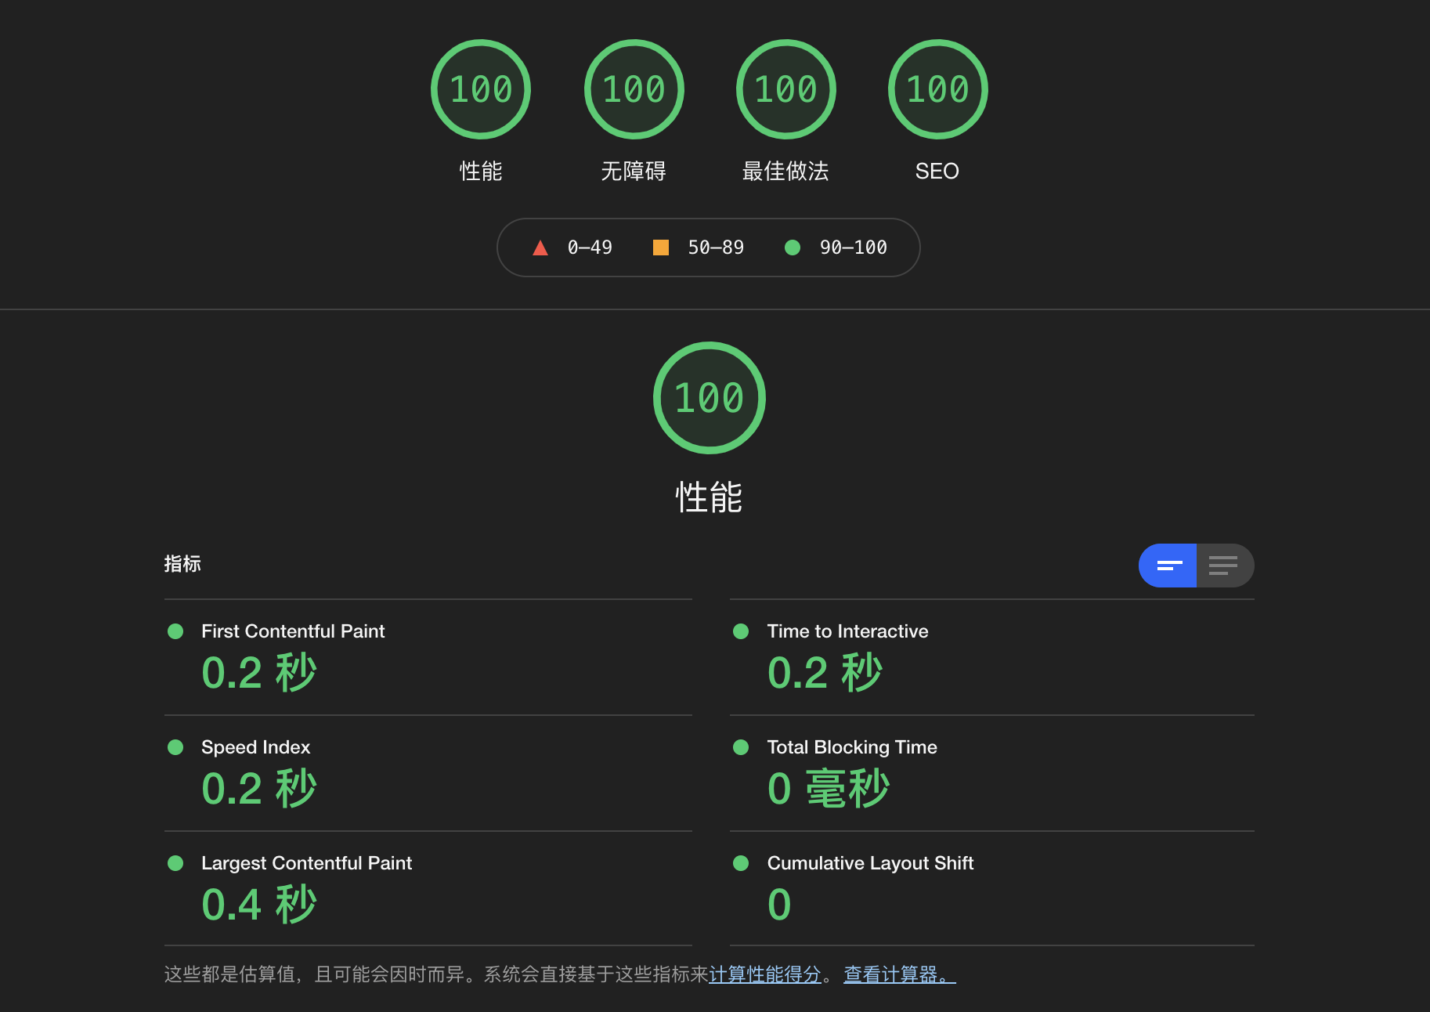Click the SEO label under its gauge
Screen dimensions: 1430x1012
click(x=937, y=171)
